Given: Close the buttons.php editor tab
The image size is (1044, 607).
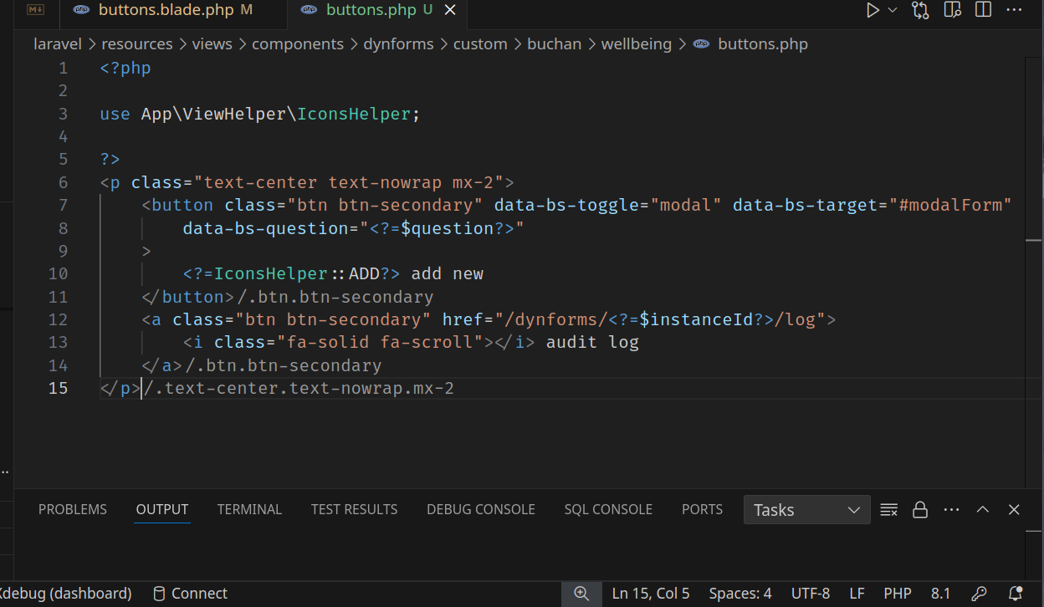Looking at the screenshot, I should point(450,10).
